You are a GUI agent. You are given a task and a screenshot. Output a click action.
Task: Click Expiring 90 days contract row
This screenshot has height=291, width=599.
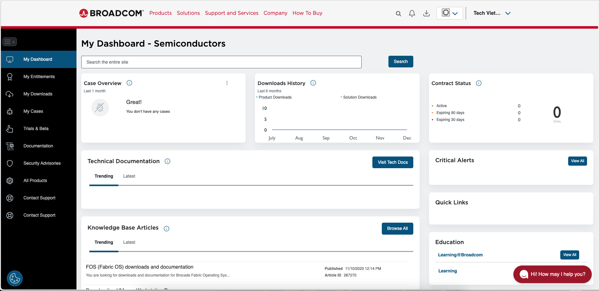click(476, 113)
